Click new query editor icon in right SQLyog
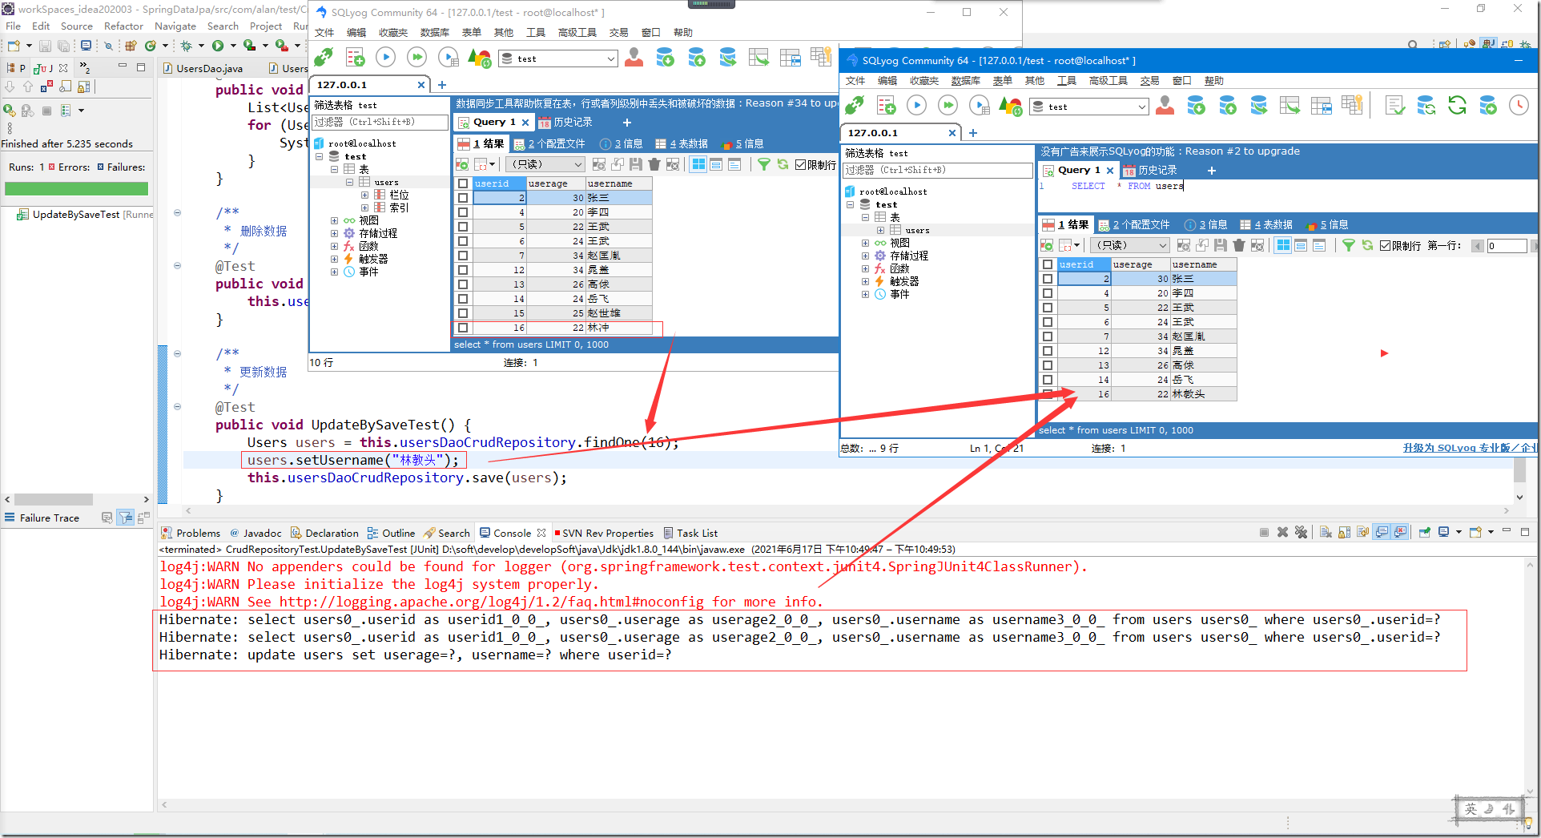This screenshot has width=1541, height=838. (886, 106)
